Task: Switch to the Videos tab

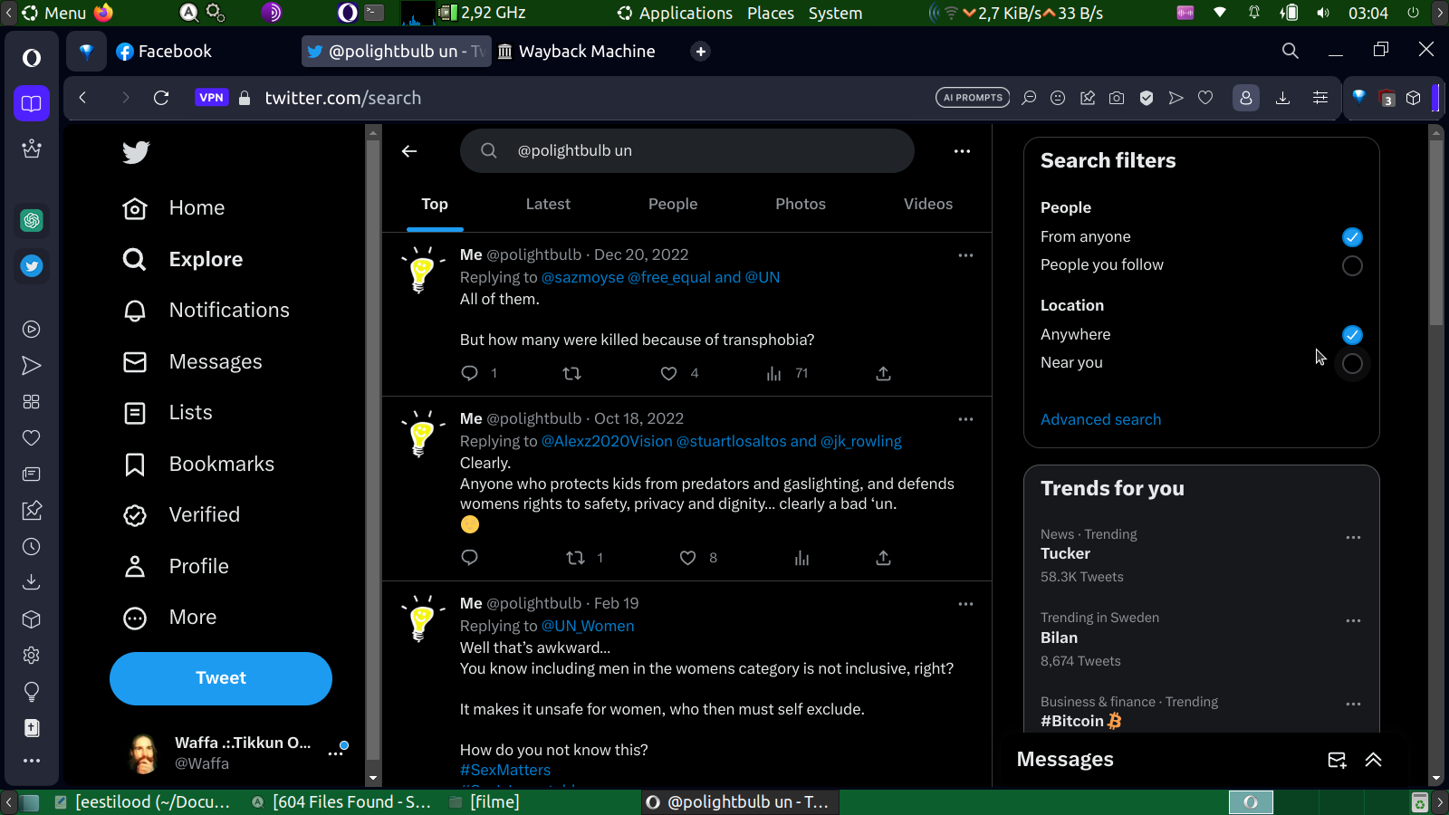Action: click(928, 205)
